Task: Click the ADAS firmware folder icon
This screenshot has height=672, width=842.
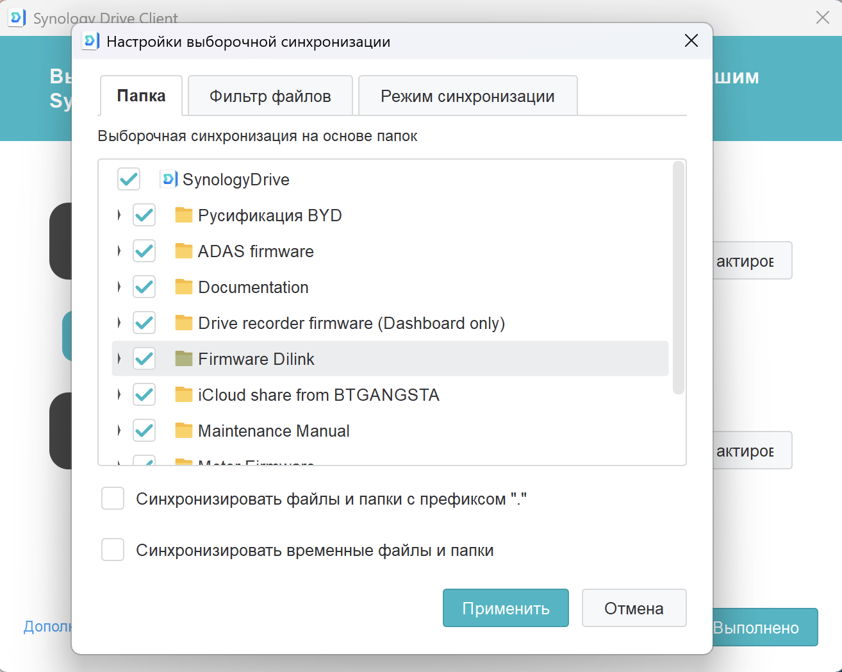Action: pyautogui.click(x=184, y=251)
